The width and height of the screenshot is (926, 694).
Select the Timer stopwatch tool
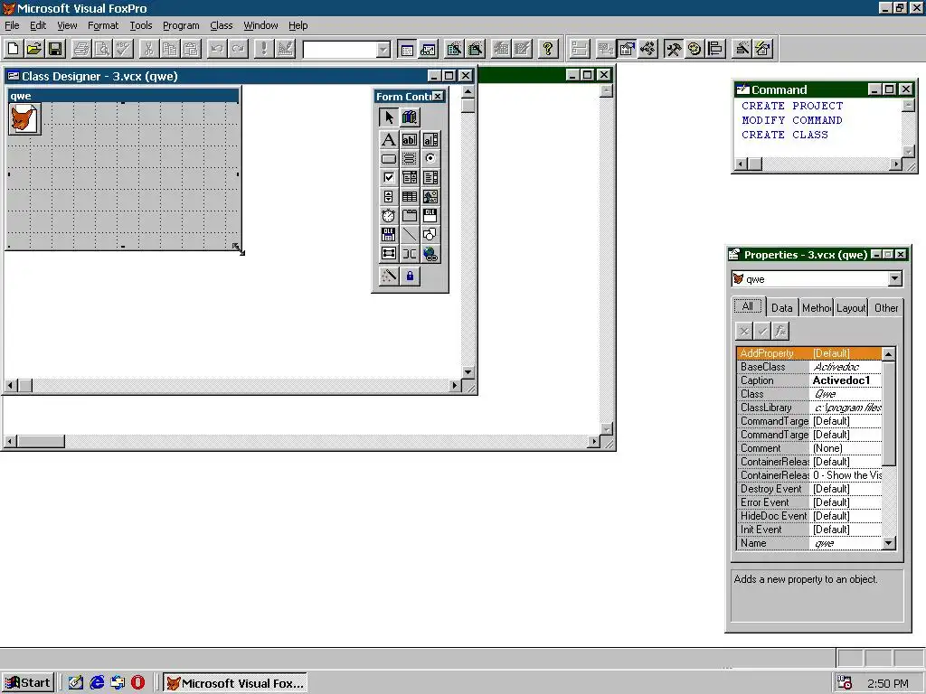click(388, 215)
